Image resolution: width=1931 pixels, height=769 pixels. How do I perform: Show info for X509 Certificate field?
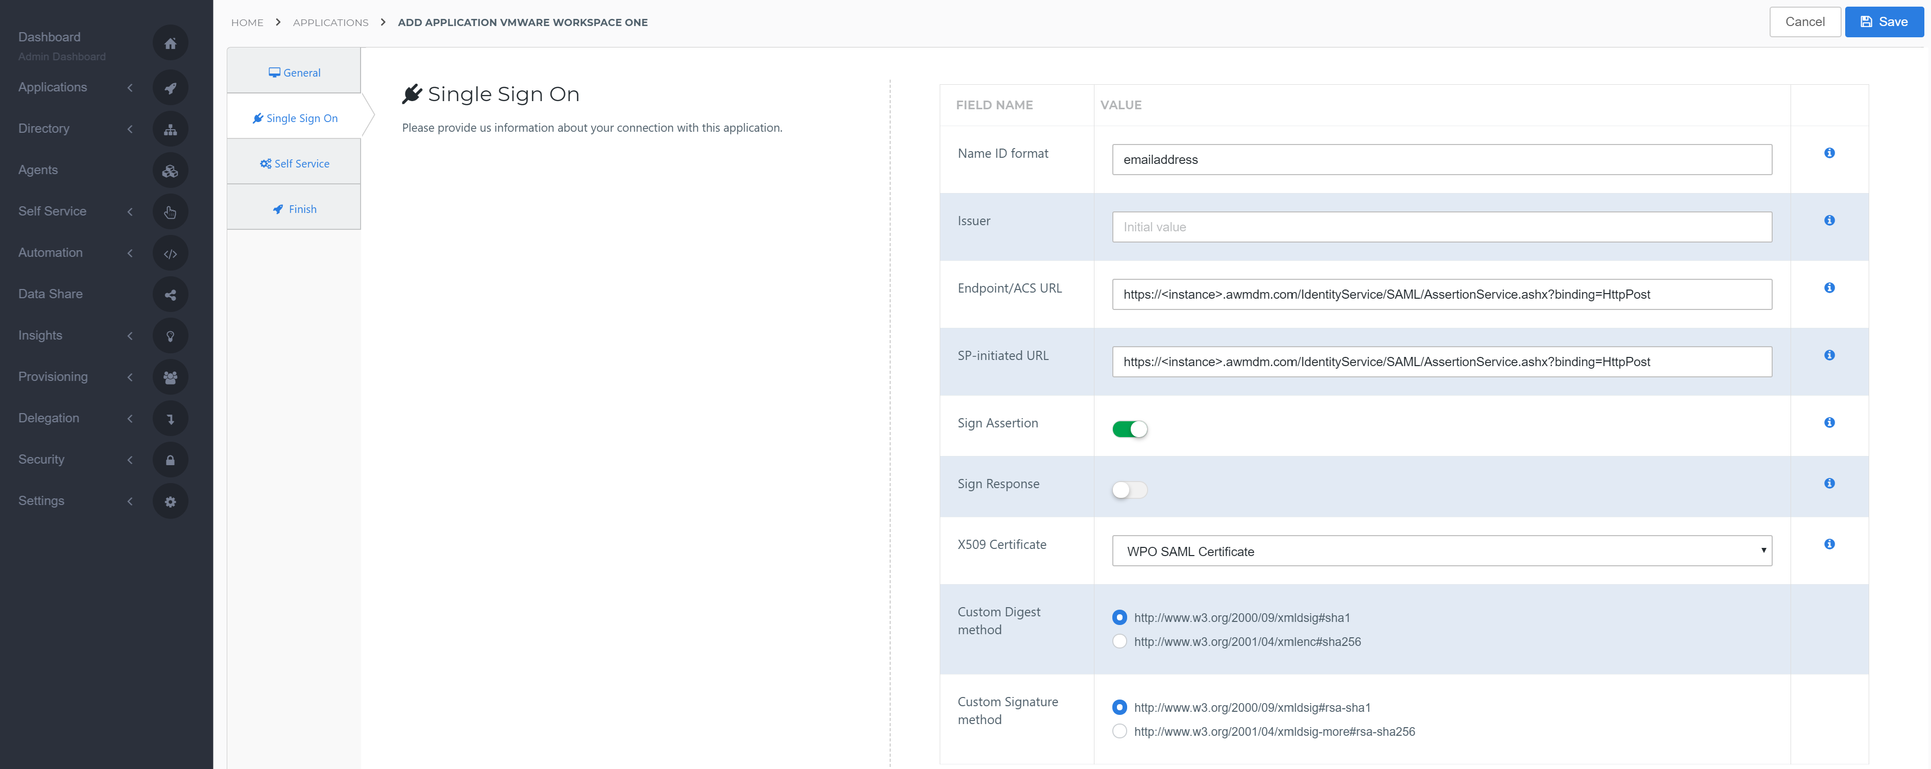pos(1829,544)
